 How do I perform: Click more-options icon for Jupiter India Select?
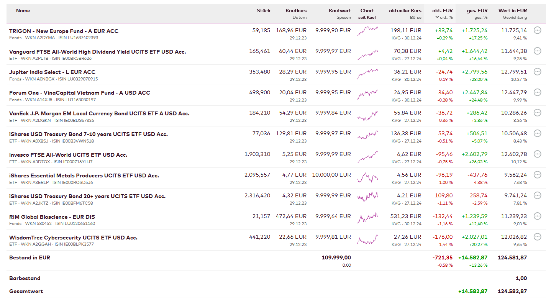click(537, 72)
